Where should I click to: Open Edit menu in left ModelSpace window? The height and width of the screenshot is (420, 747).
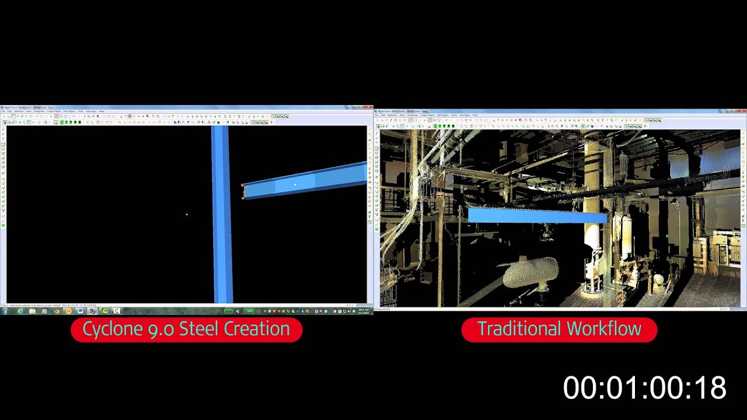click(9, 111)
